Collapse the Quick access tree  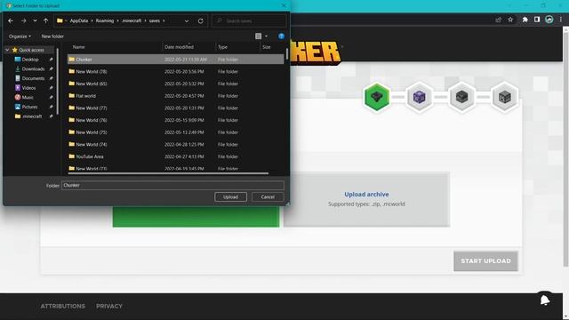[x=7, y=50]
